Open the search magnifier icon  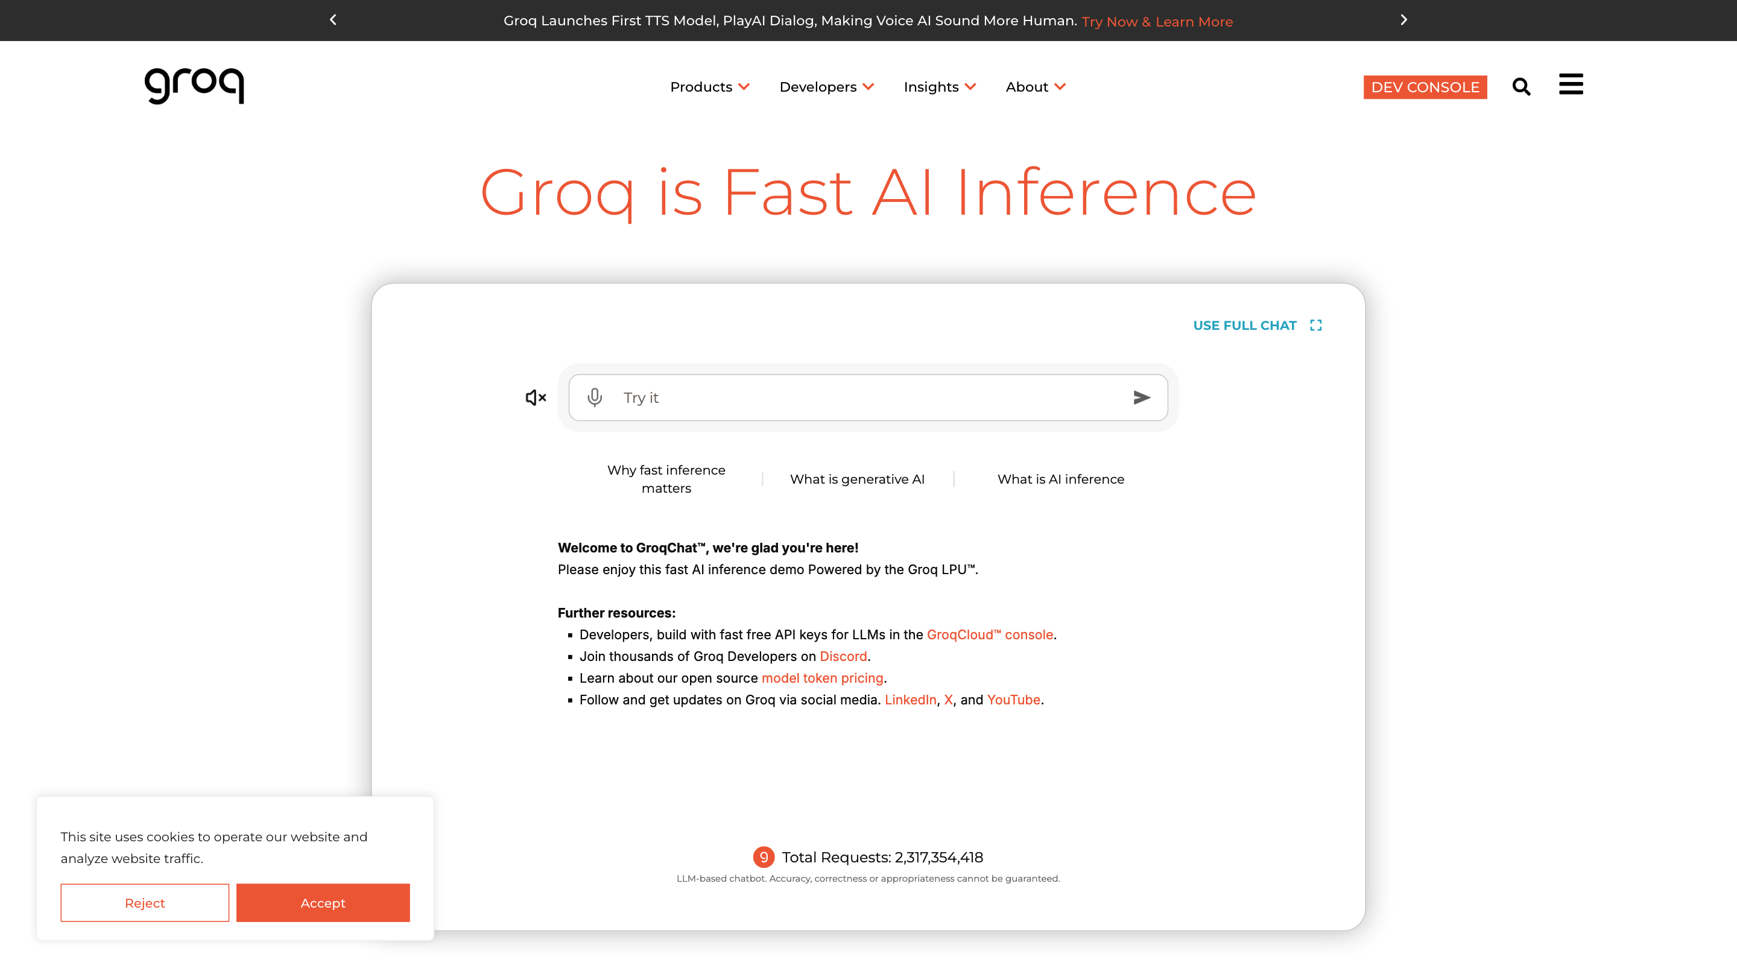pyautogui.click(x=1521, y=87)
